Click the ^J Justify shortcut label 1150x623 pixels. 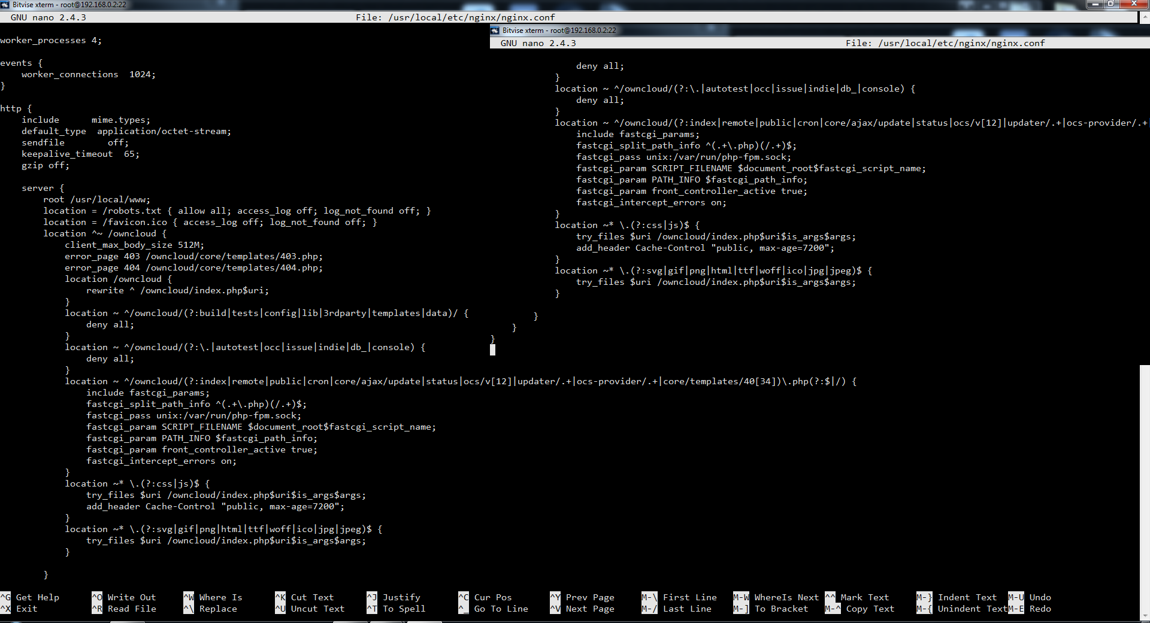(x=394, y=597)
